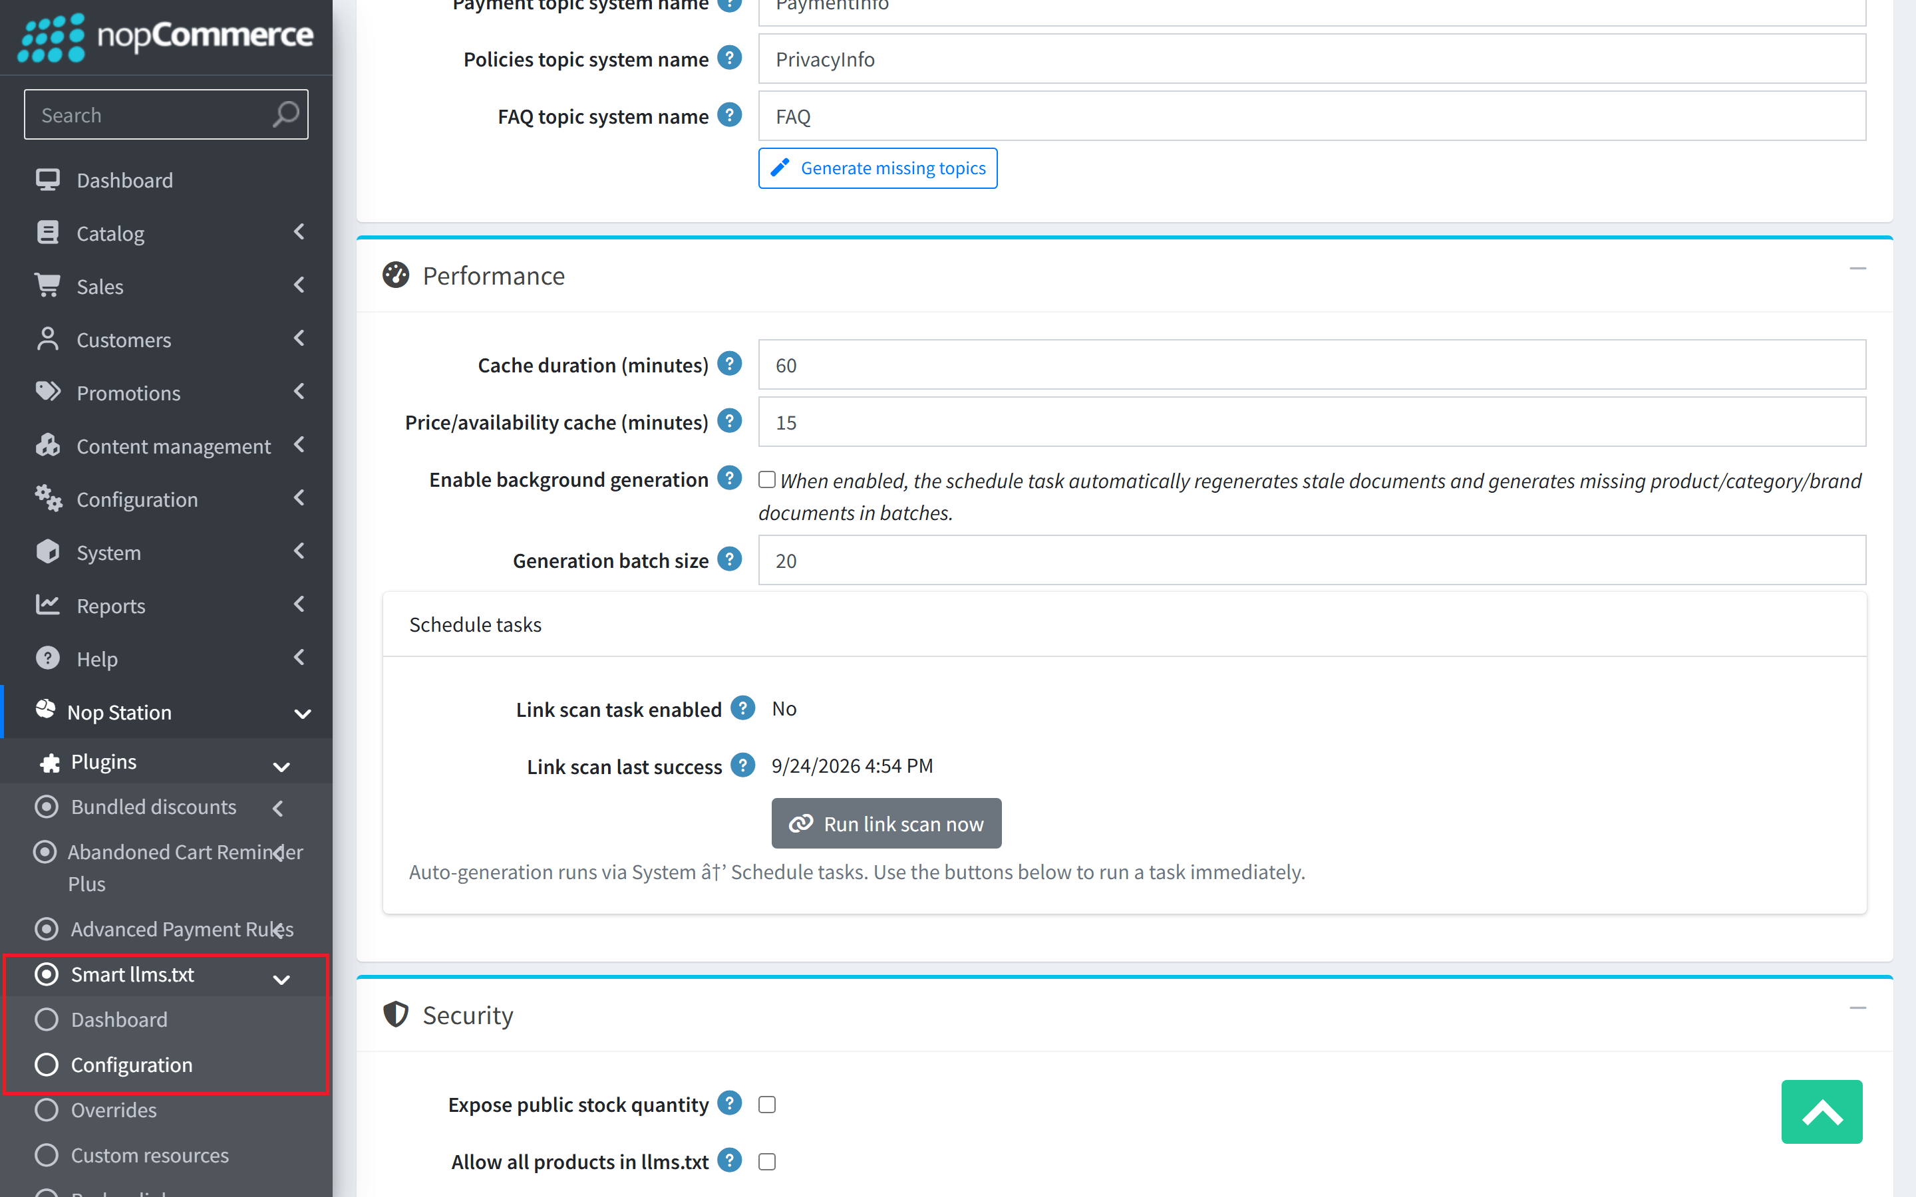The width and height of the screenshot is (1916, 1197).
Task: Tick Allow all products in llms.txt checkbox
Action: coord(766,1161)
